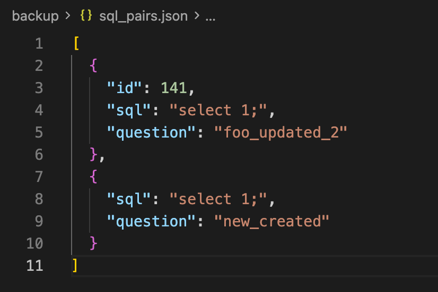Viewport: 438px width, 292px height.
Task: Click the chevron after backup breadcrumb
Action: 67,16
